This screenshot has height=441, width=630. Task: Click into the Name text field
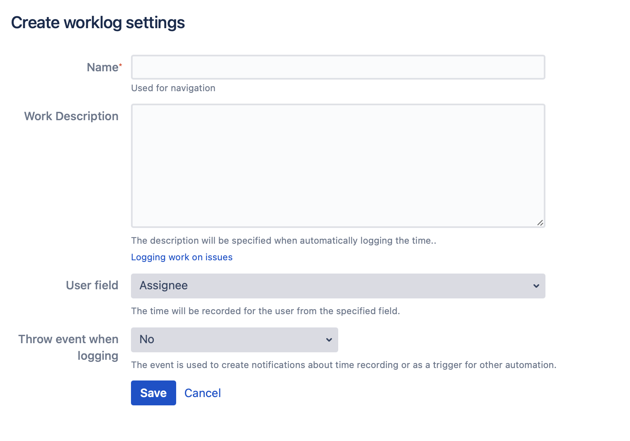tap(338, 67)
